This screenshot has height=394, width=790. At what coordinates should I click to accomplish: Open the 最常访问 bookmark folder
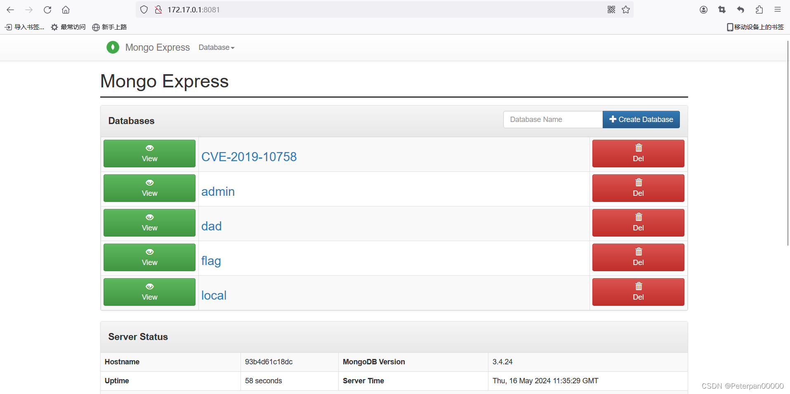(x=68, y=27)
